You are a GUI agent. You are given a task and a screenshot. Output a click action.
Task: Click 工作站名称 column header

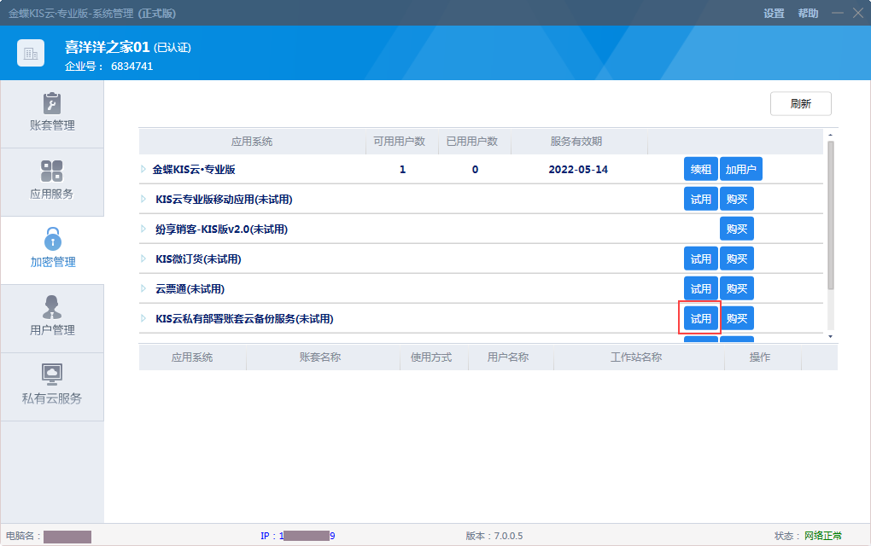coord(636,357)
